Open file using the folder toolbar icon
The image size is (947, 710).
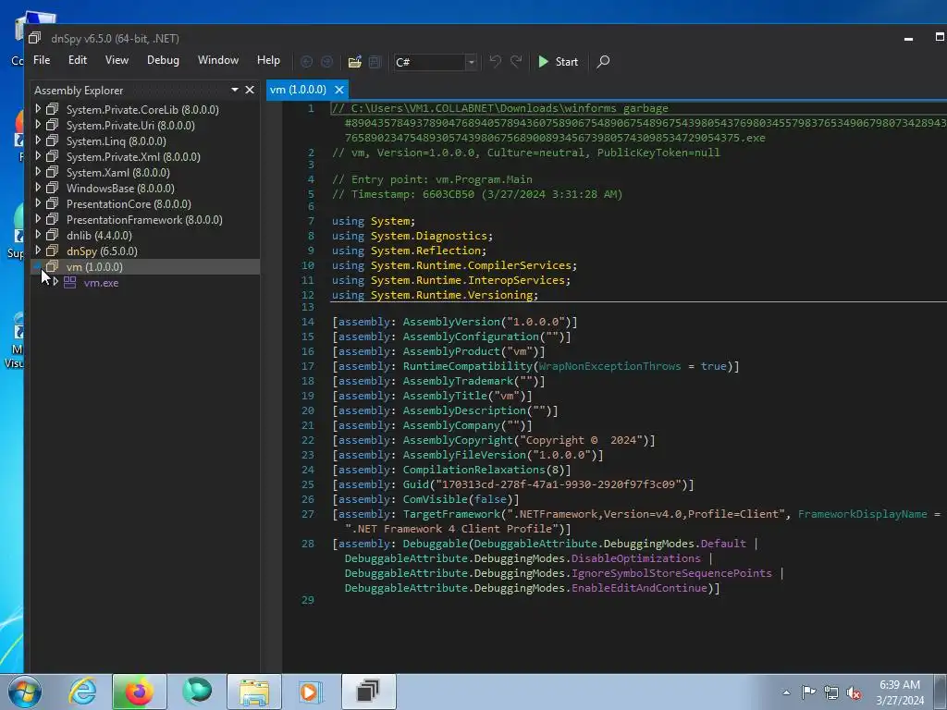(354, 62)
